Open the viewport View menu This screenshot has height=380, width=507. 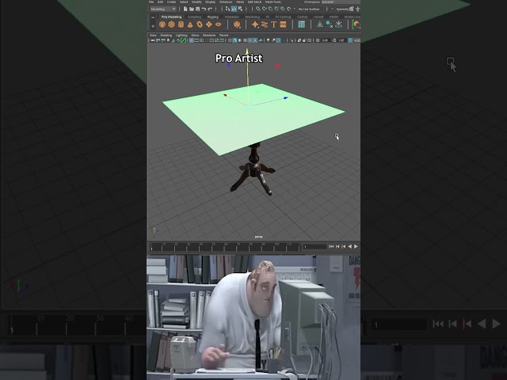[x=153, y=35]
